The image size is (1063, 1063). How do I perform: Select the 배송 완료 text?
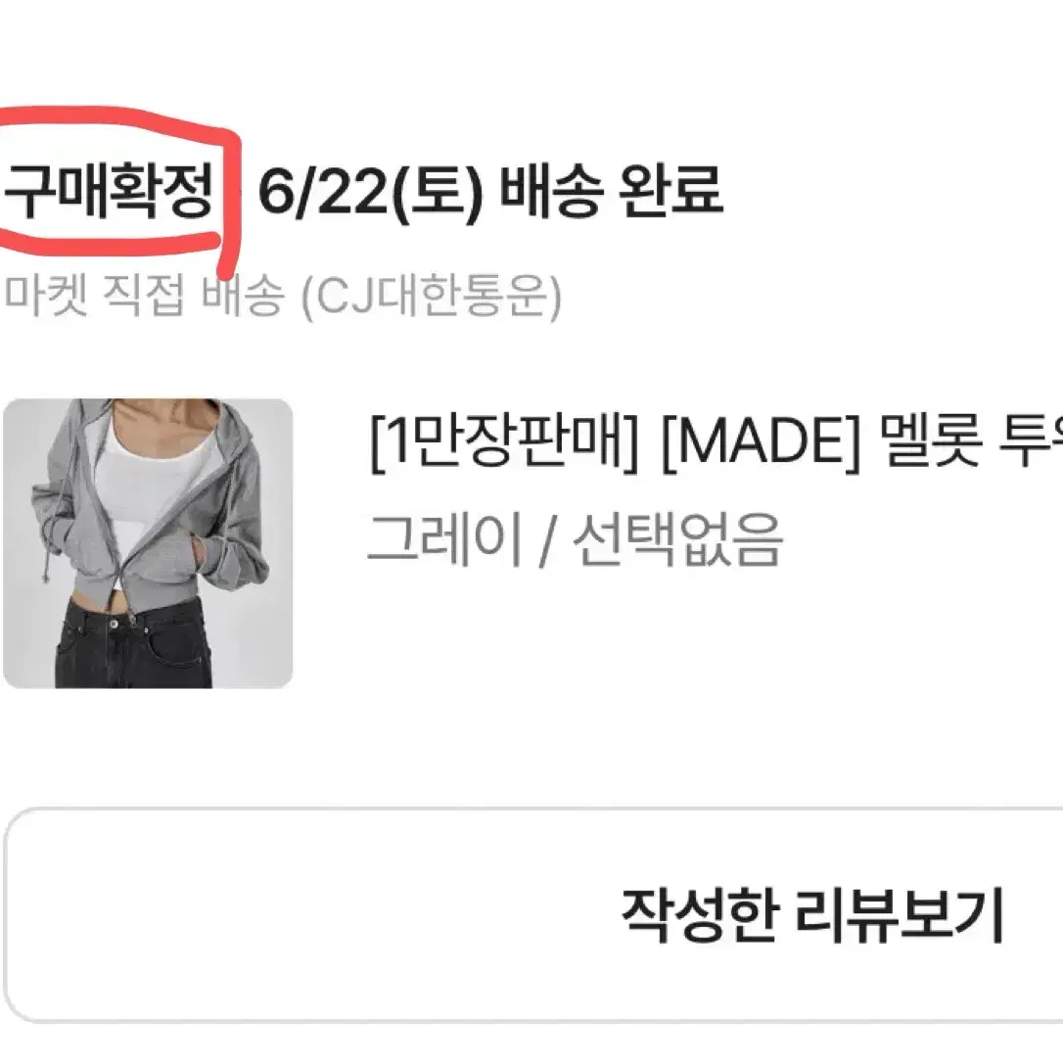[x=611, y=191]
